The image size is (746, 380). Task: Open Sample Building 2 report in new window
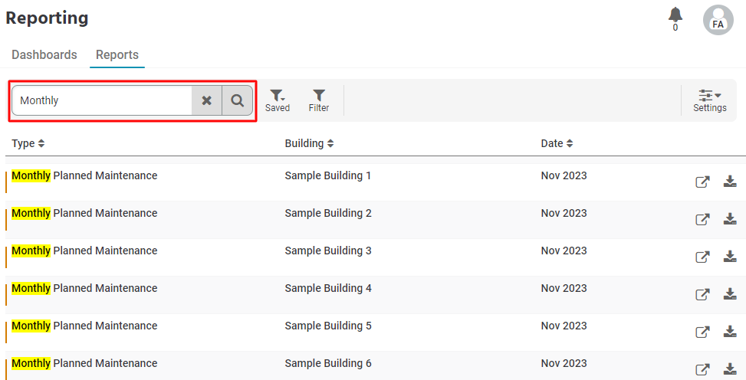pos(702,219)
